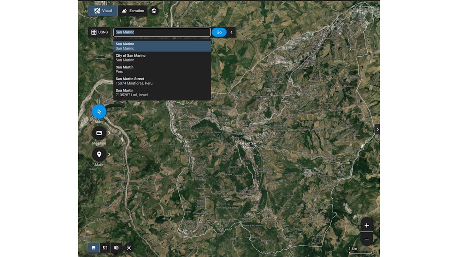Expand the Measure tool options
Image resolution: width=458 pixels, height=257 pixels.
tap(109, 133)
